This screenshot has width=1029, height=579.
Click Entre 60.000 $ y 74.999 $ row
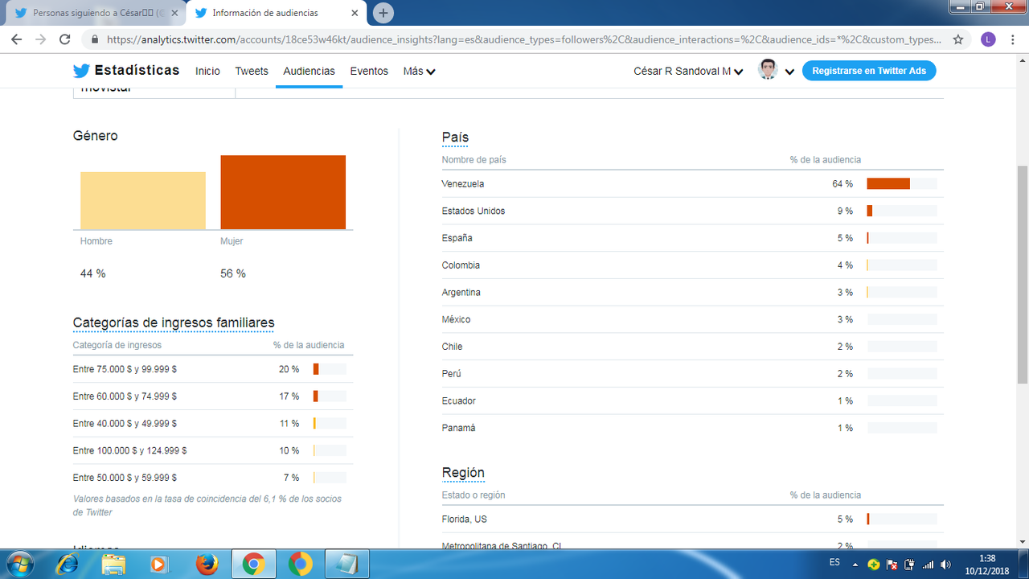[x=213, y=396]
